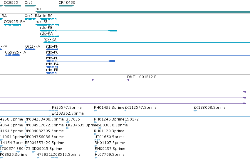The height and width of the screenshot is (159, 250).
Task: Open the rdx-RF transcript label
Action: point(41,22)
